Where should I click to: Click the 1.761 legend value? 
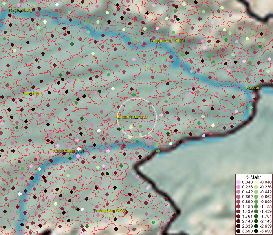(x=247, y=217)
